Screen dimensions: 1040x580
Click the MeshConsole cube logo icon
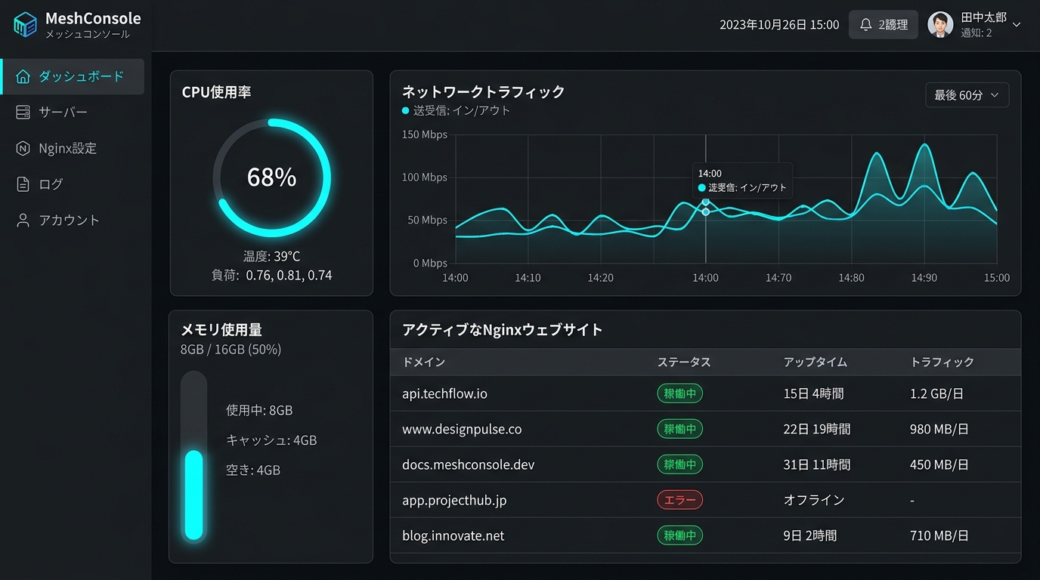(25, 25)
